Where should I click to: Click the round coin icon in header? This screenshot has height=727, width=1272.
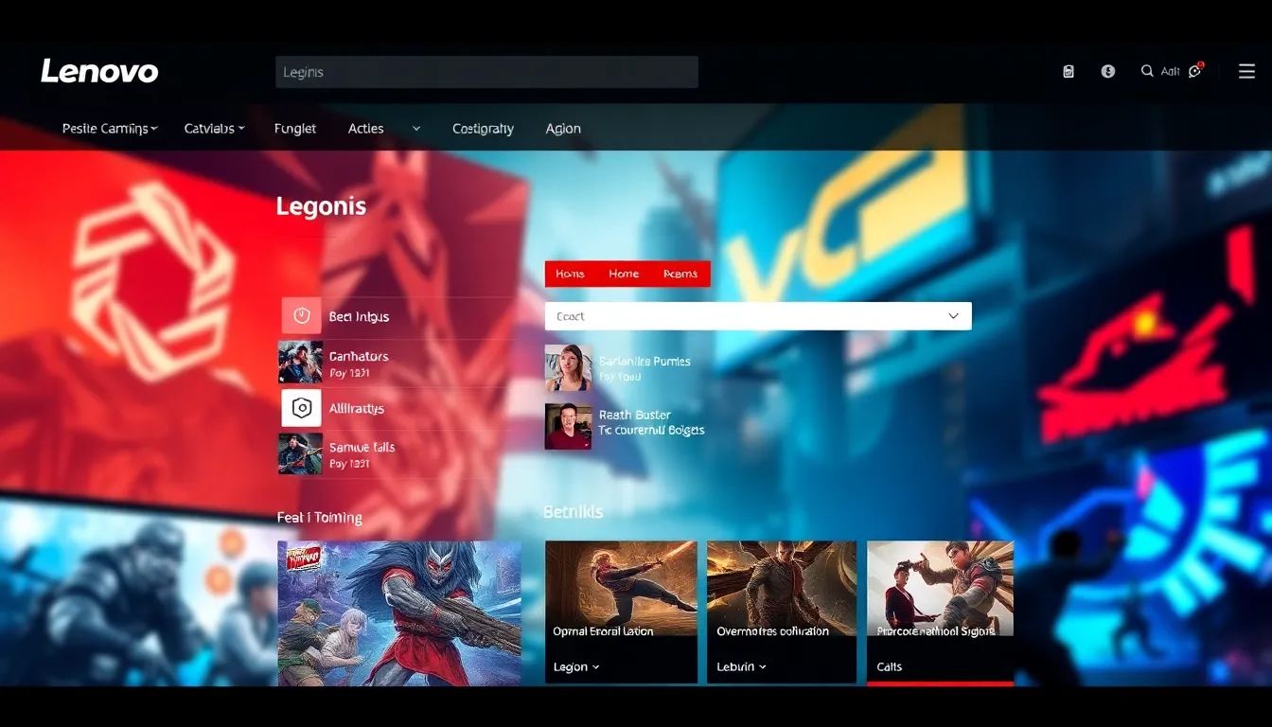click(x=1108, y=71)
